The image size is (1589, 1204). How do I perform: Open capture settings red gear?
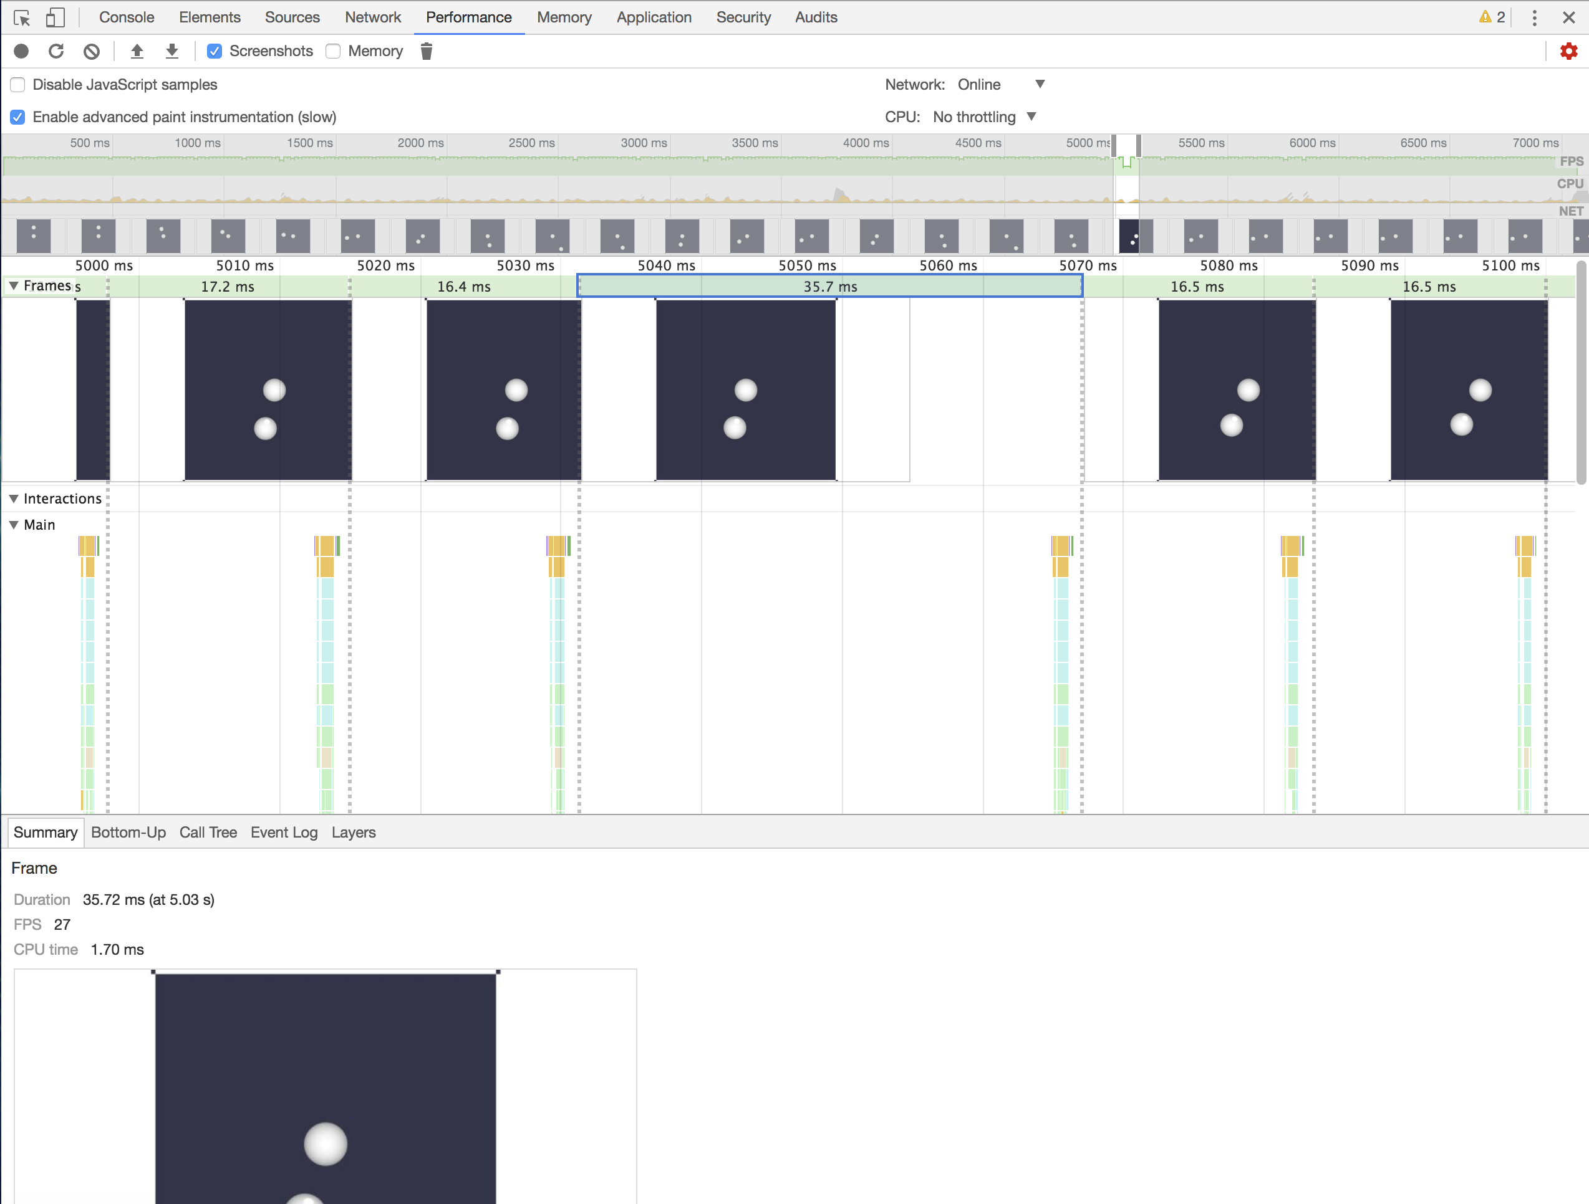tap(1568, 51)
